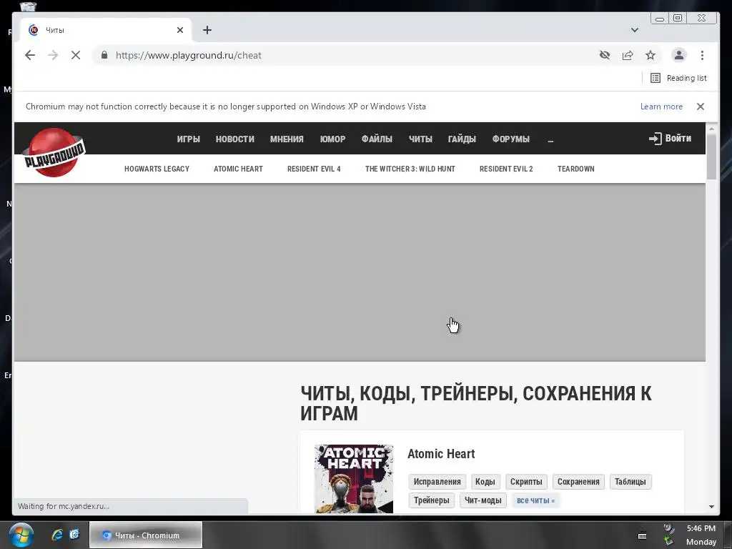This screenshot has height=549, width=732.
Task: Dismiss the unsupported Windows infobar
Action: 701,107
